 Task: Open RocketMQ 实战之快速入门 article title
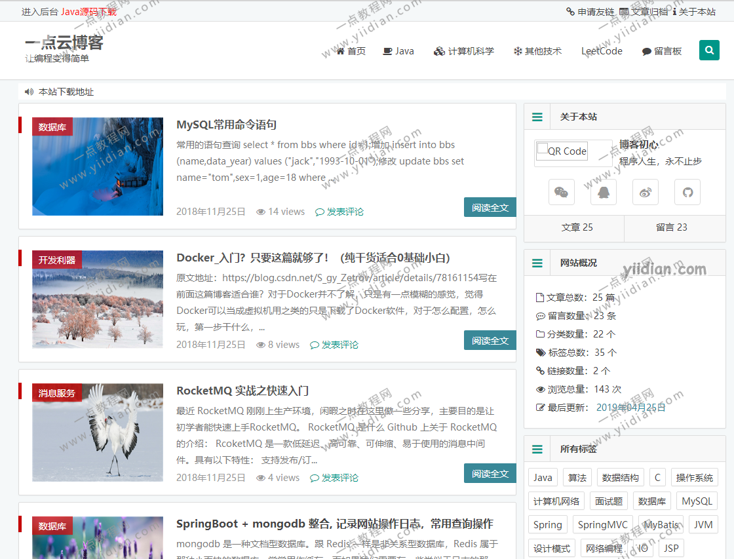[x=242, y=391]
